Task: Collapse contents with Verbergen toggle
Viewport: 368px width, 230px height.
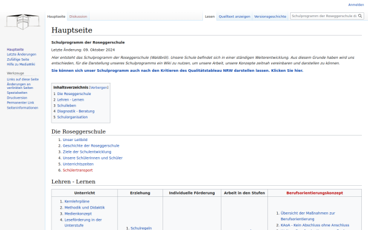Action: tap(99, 88)
